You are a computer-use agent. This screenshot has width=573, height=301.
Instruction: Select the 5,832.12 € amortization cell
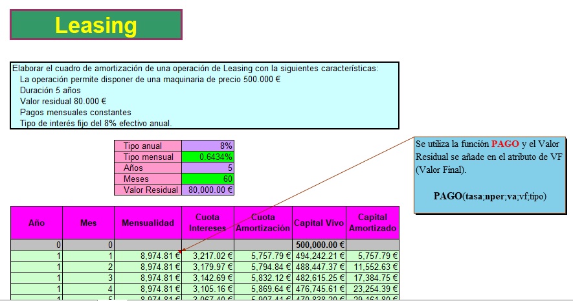[263, 278]
